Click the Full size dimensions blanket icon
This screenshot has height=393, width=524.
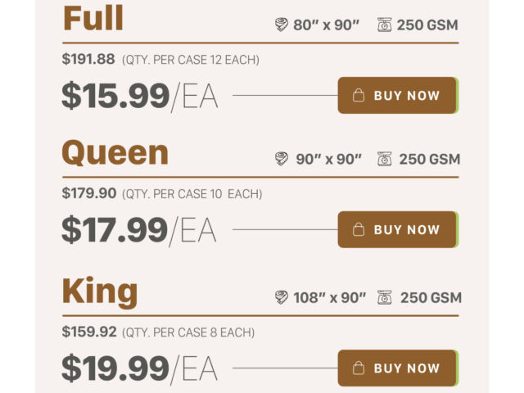[282, 25]
